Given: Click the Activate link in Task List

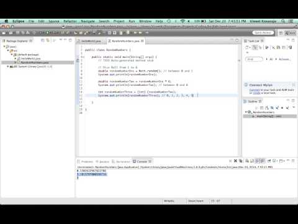Looking at the screenshot, I should [x=284, y=59].
